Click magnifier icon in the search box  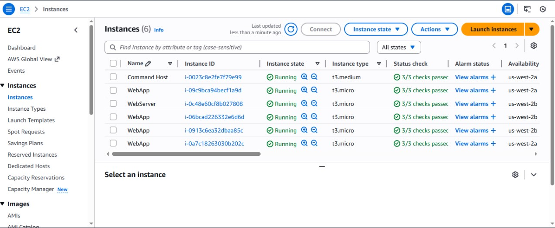coord(112,47)
